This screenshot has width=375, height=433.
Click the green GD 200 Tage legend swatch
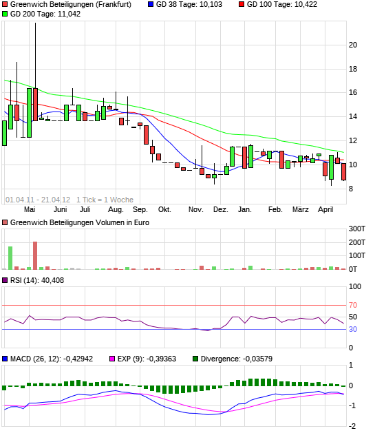point(5,14)
